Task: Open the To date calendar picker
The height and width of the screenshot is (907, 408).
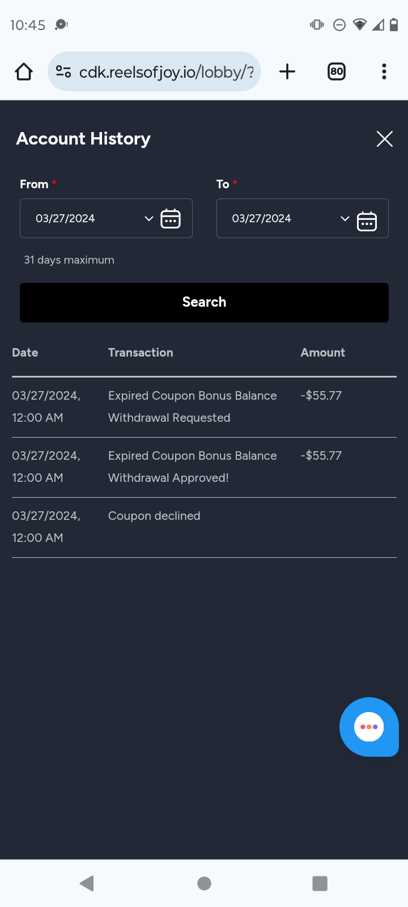Action: point(367,221)
